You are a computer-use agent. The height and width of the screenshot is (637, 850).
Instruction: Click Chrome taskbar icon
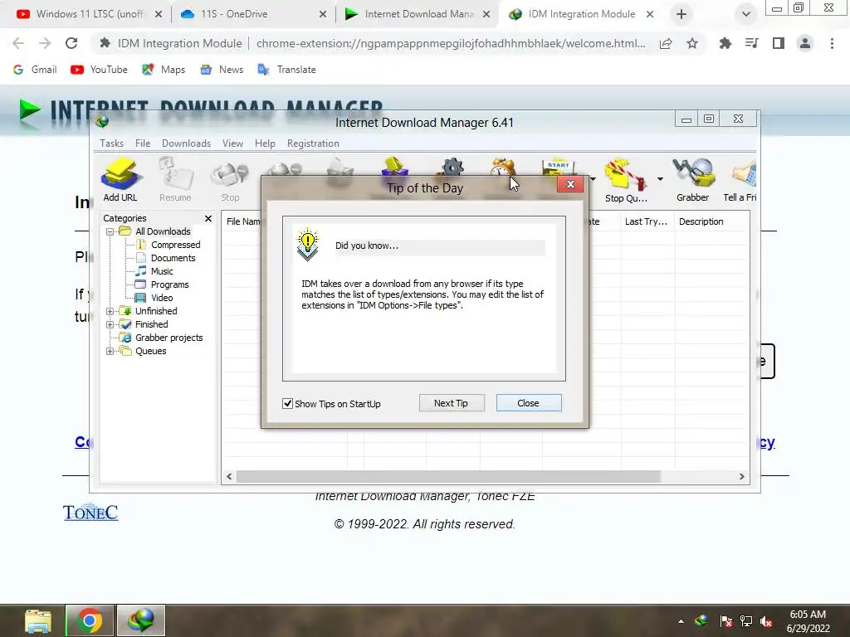[x=90, y=620]
